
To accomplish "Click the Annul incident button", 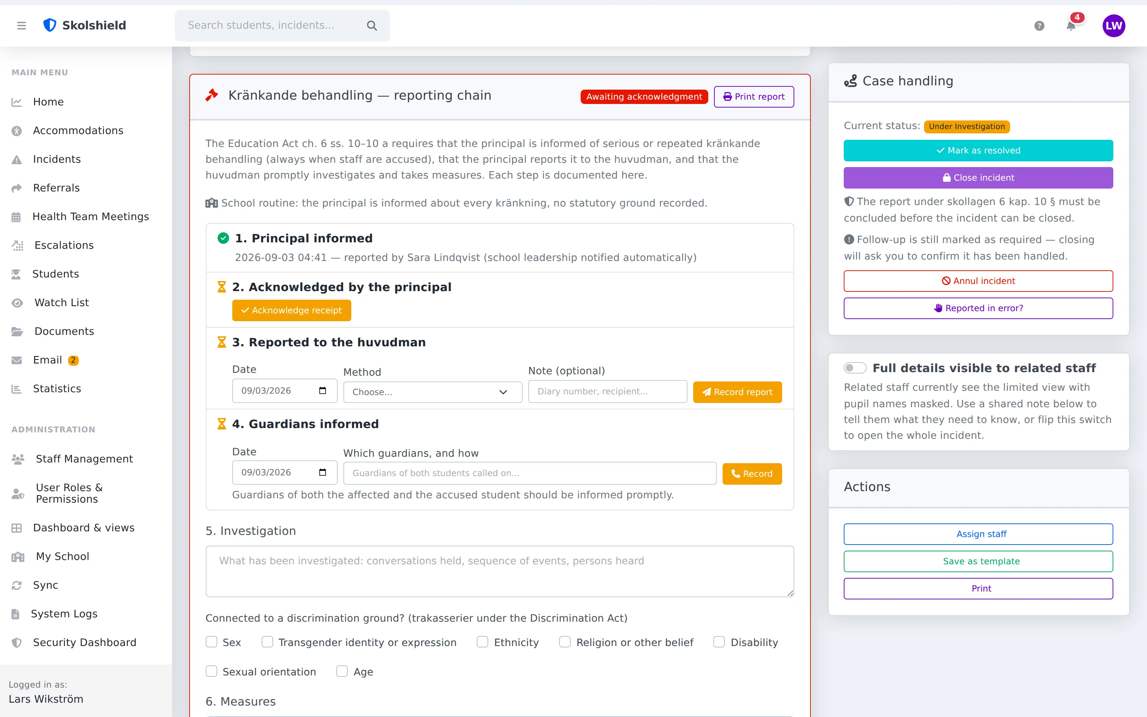I will (x=978, y=281).
